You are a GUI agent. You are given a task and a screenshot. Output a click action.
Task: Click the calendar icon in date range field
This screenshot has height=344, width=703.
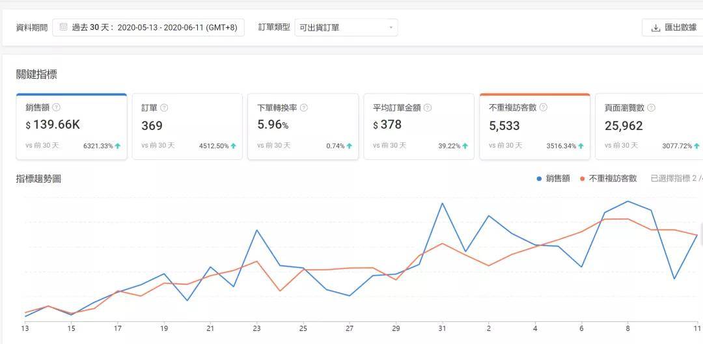tap(64, 27)
